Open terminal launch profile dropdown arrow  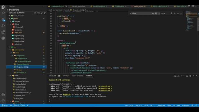tap(184, 76)
